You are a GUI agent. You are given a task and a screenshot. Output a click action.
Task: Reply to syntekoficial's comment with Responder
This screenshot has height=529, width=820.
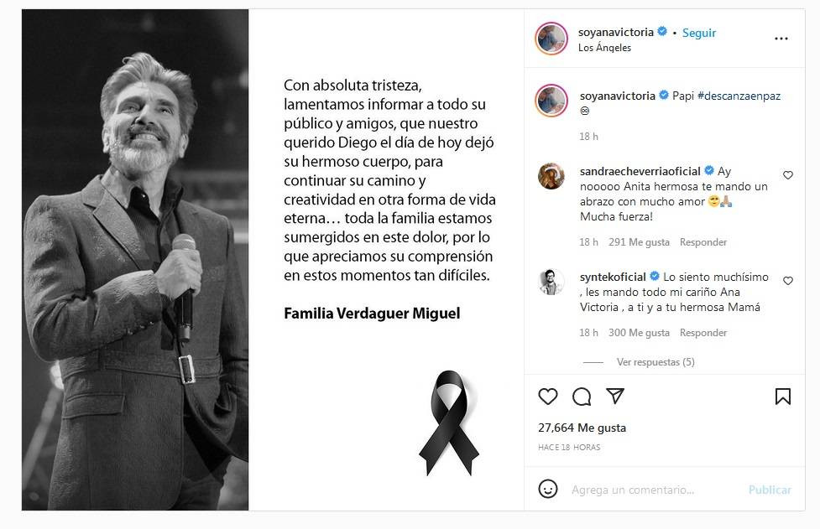pos(702,333)
